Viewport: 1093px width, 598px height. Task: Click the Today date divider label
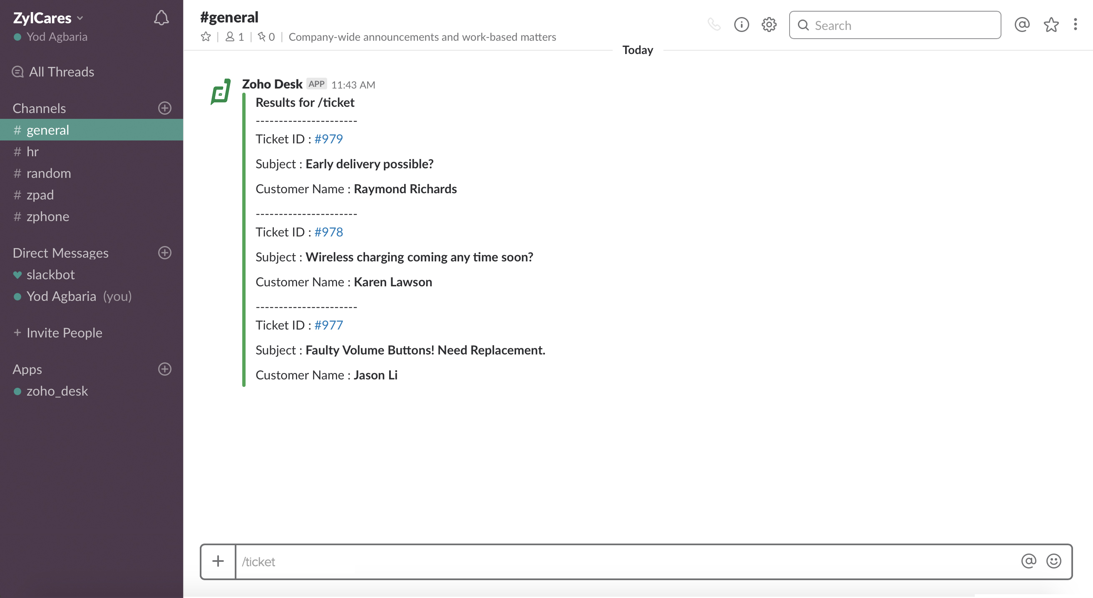click(x=638, y=50)
